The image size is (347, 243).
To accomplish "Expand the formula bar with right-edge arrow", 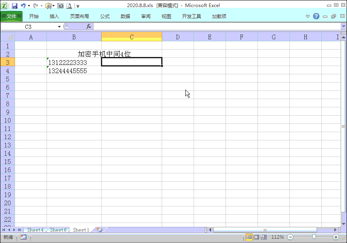I will pos(343,26).
